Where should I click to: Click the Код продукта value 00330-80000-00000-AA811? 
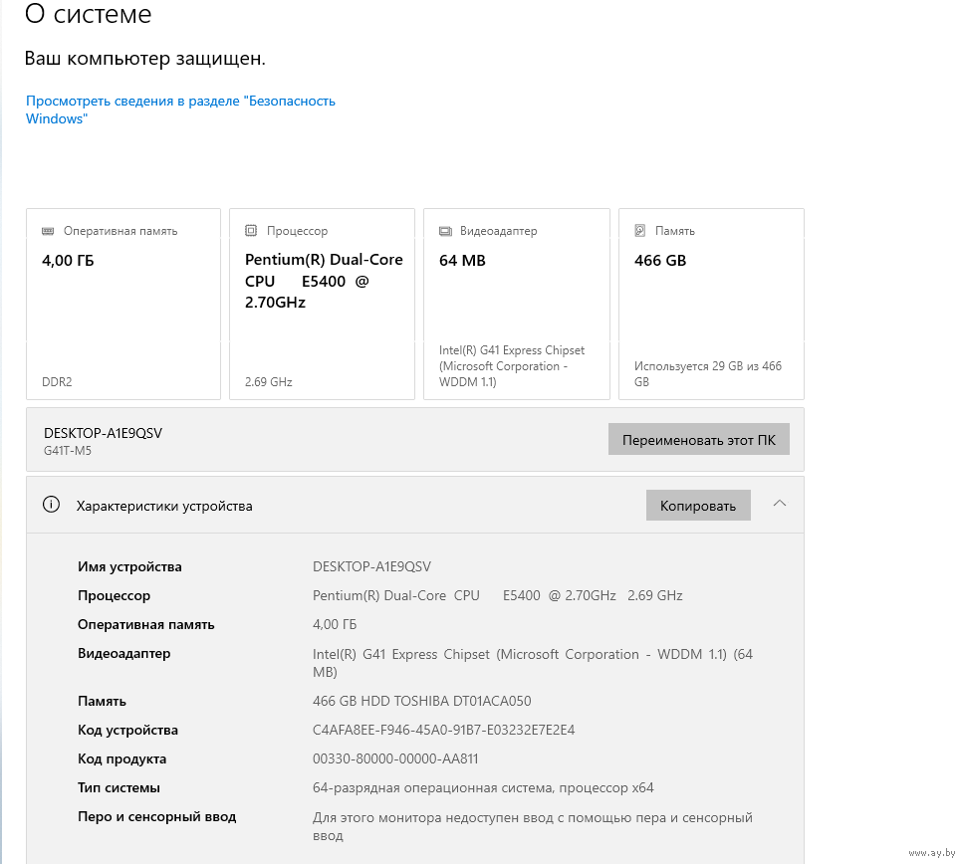click(x=395, y=758)
